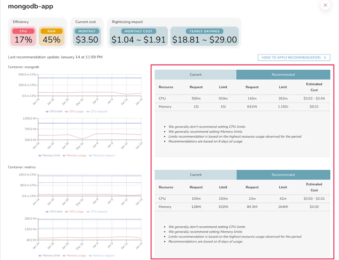Screen dimensions: 339x260
Task: Toggle CPU usage legend in metrics container chart
Action: point(74,211)
